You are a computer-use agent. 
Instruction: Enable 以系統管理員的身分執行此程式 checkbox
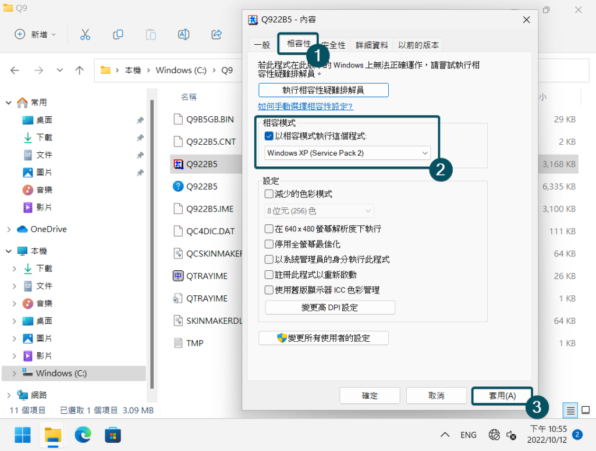(x=269, y=259)
